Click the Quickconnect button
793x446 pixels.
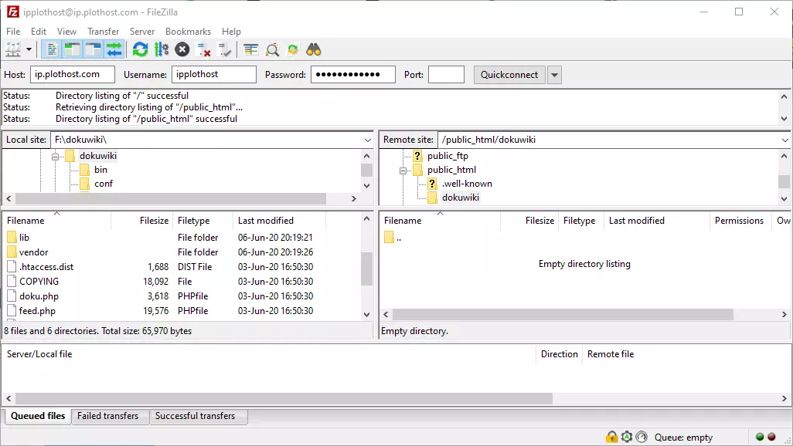[x=509, y=75]
